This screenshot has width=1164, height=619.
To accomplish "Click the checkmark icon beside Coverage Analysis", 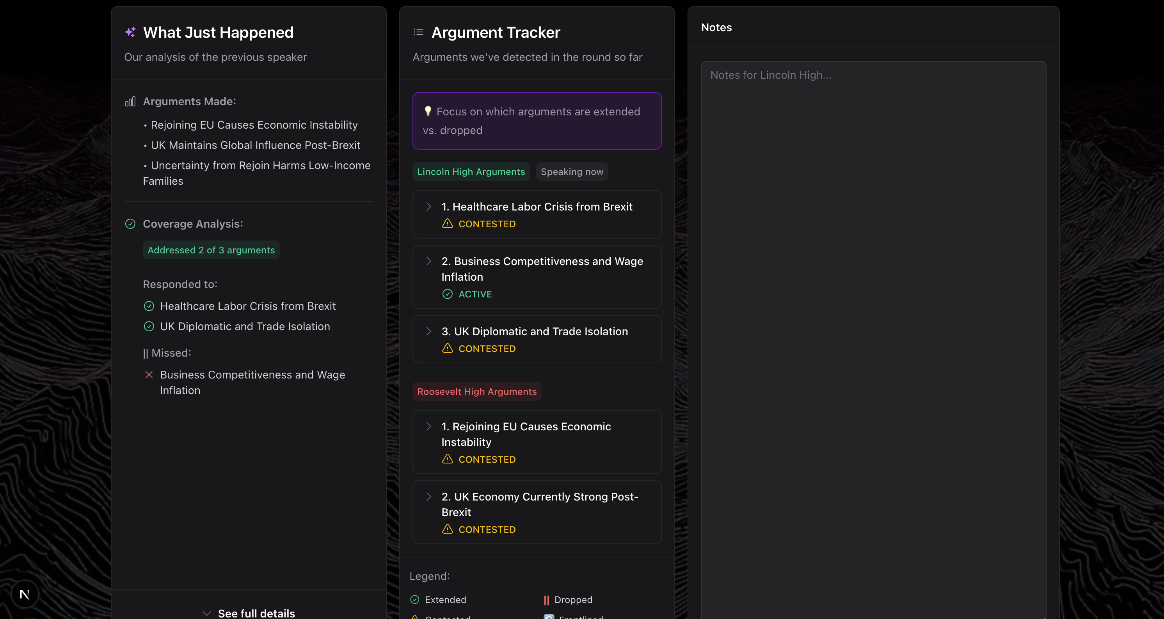I will pyautogui.click(x=130, y=224).
